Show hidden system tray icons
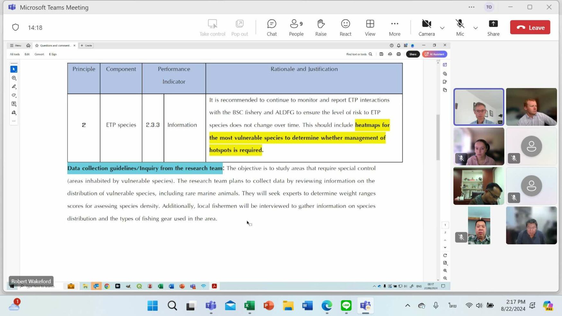562x316 pixels. coord(407,305)
